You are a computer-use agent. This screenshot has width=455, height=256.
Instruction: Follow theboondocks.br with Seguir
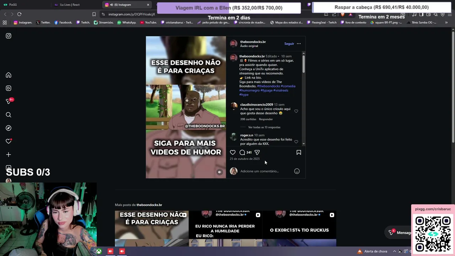tap(289, 44)
